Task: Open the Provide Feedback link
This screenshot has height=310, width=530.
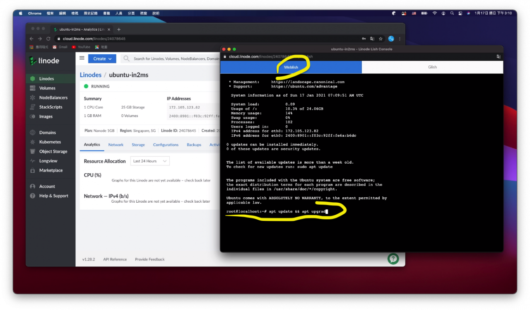Action: (x=150, y=259)
